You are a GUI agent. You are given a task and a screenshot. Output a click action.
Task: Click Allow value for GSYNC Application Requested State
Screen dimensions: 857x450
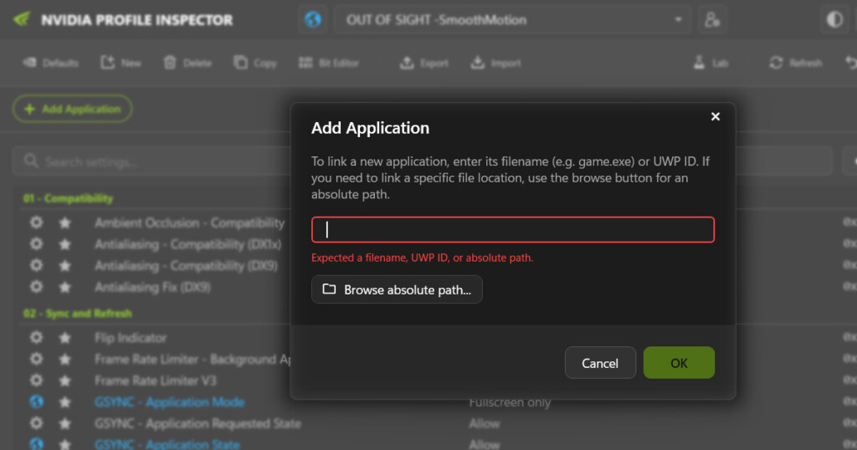point(485,423)
